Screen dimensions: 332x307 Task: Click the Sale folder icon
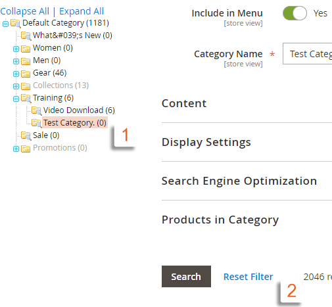coord(26,136)
